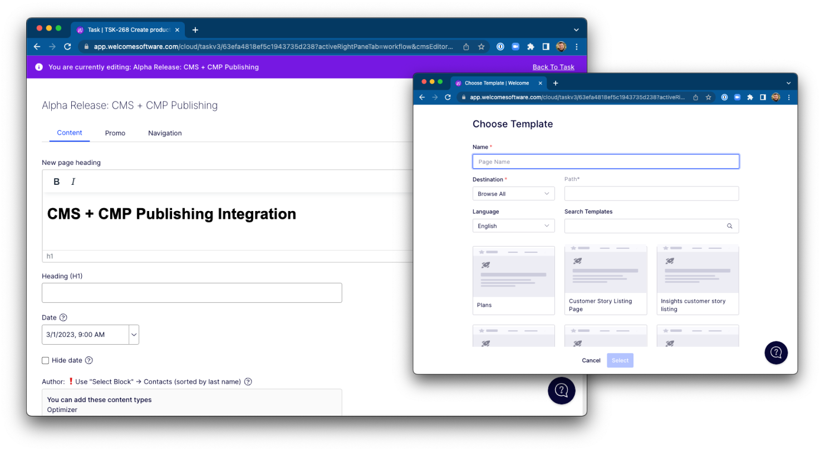Viewport: 820px width, 451px height.
Task: Click search magnifier in Search Templates
Action: pyautogui.click(x=730, y=226)
